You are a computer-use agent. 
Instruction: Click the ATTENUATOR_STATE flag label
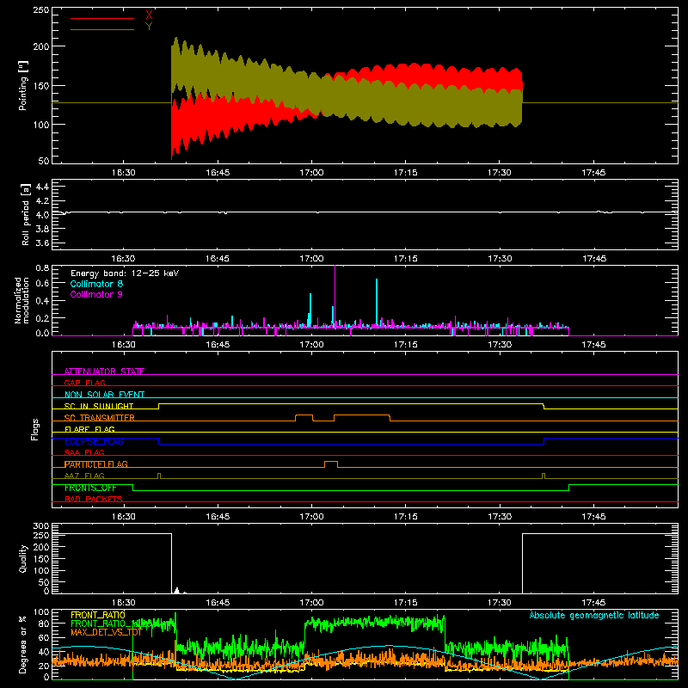pyautogui.click(x=104, y=372)
